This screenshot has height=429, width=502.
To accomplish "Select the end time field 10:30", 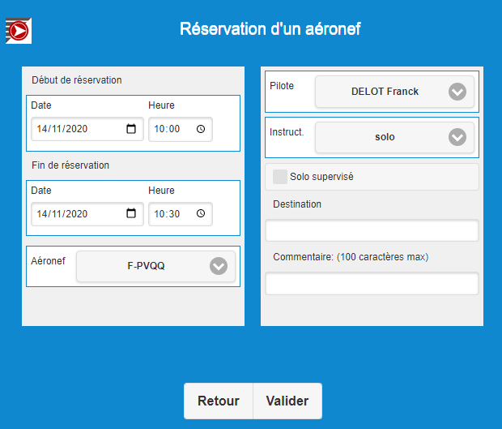I will tap(181, 214).
